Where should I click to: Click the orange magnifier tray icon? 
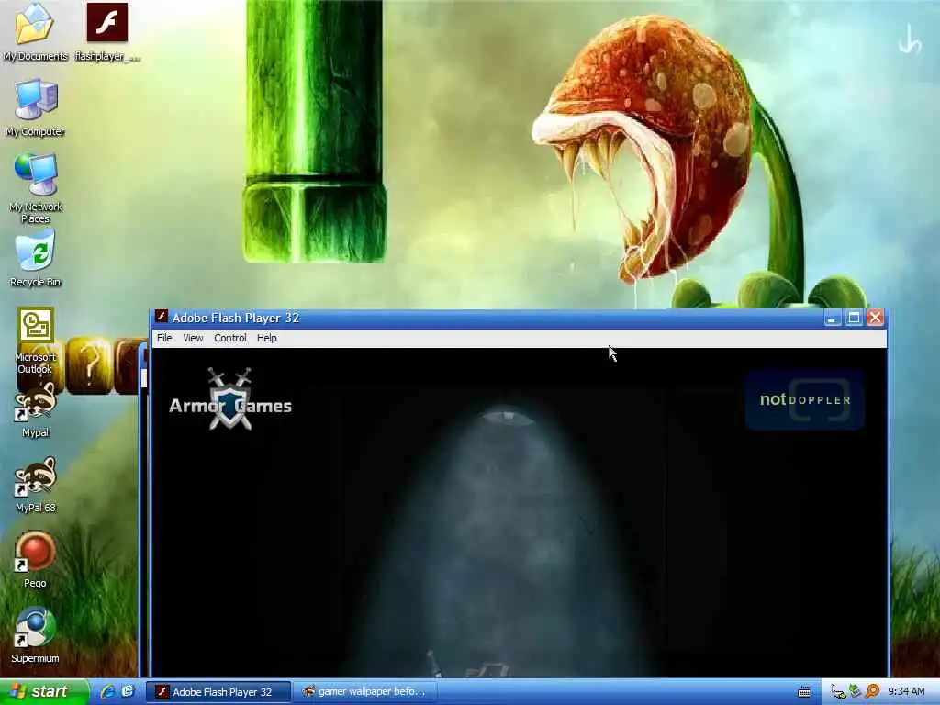872,692
